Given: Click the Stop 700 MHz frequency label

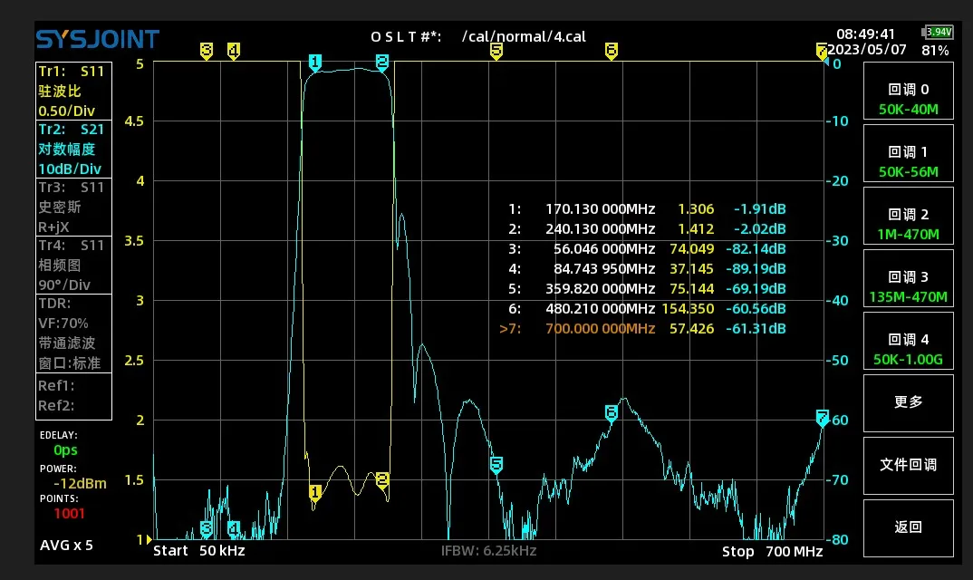Looking at the screenshot, I should coord(772,551).
